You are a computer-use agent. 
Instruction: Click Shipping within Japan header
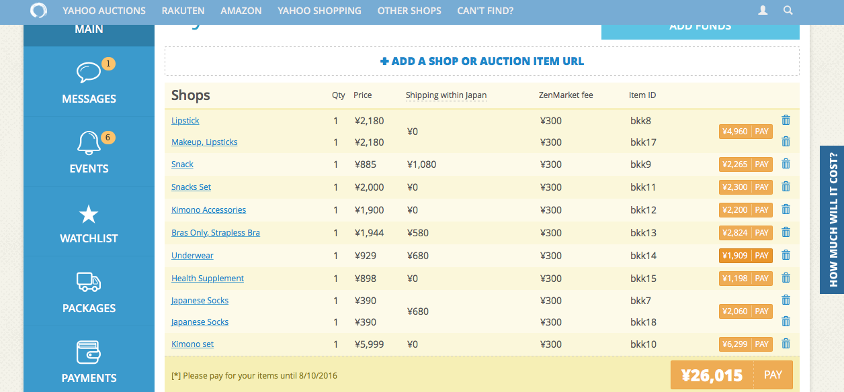(446, 95)
